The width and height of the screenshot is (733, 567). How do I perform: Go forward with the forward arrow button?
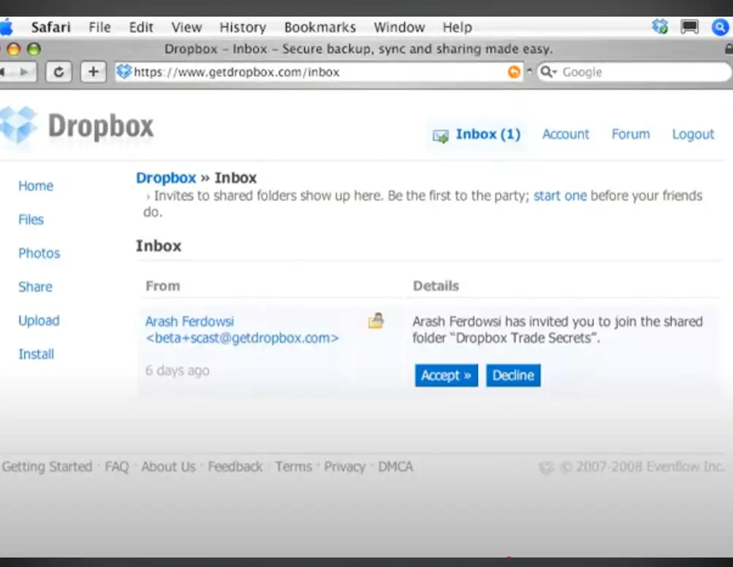click(x=24, y=72)
